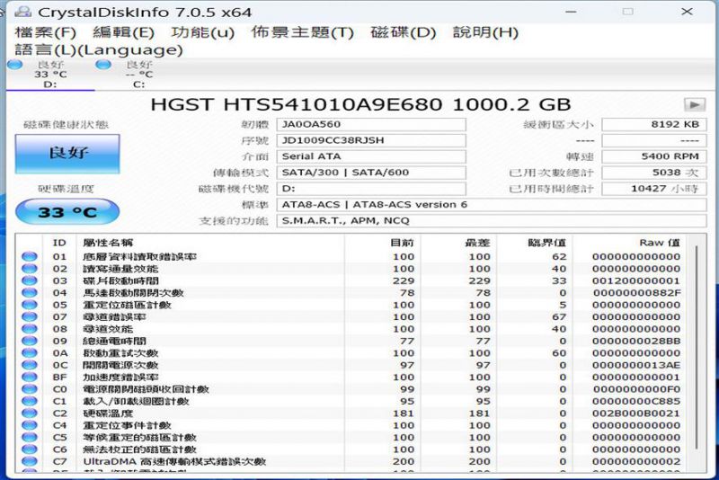Click the next disk arrow button
The width and height of the screenshot is (719, 480).
[694, 105]
